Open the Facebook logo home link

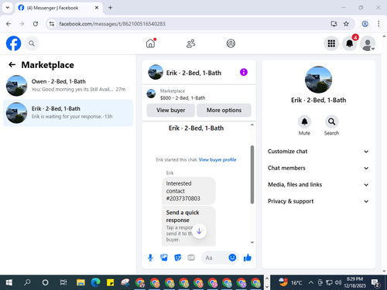click(x=13, y=43)
